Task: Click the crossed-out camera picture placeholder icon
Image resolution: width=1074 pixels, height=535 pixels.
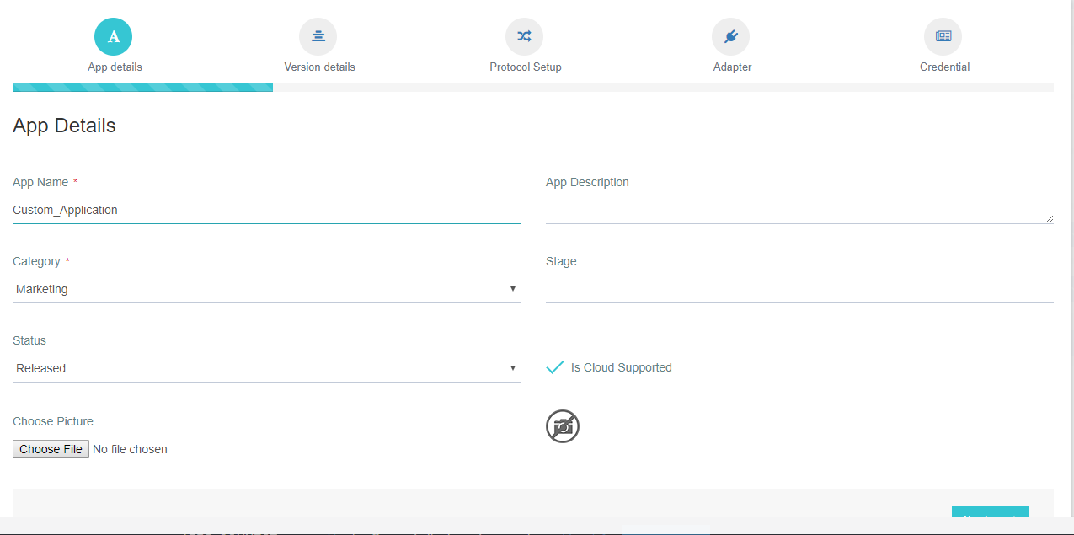Action: tap(562, 426)
